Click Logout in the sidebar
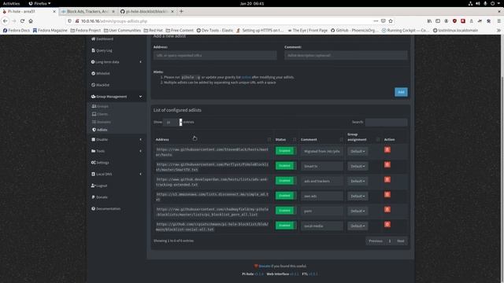 tap(99, 186)
